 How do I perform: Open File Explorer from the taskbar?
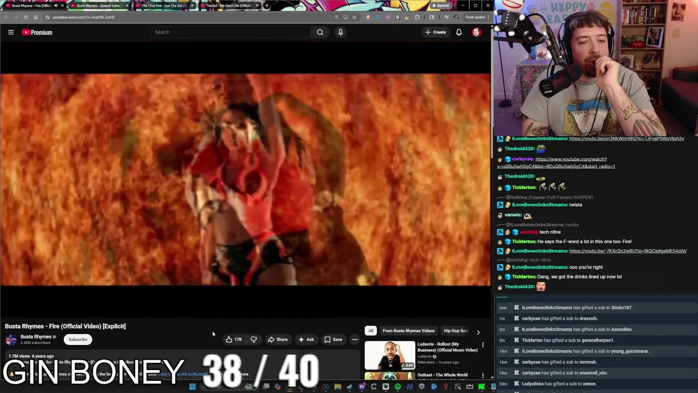click(x=338, y=387)
